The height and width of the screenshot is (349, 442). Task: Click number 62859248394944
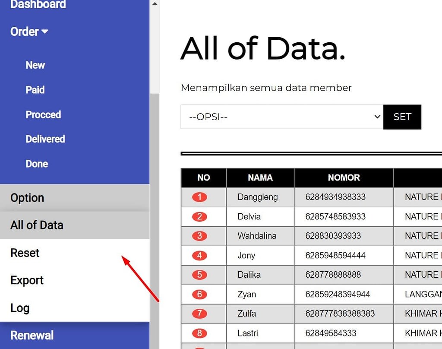pos(338,294)
